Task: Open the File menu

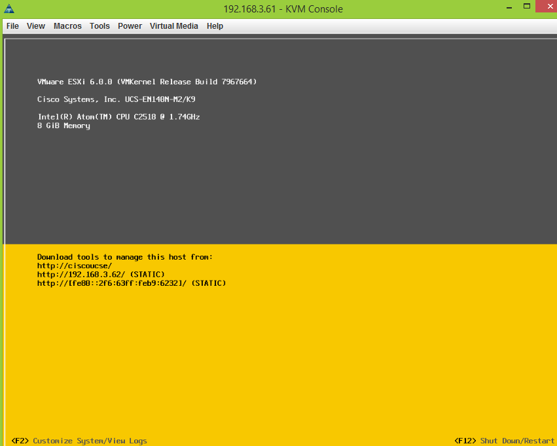Action: [12, 26]
